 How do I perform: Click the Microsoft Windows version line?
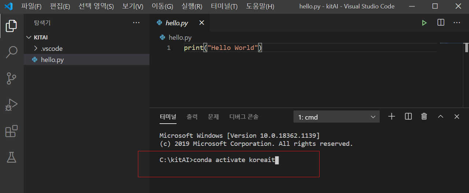tap(240, 136)
